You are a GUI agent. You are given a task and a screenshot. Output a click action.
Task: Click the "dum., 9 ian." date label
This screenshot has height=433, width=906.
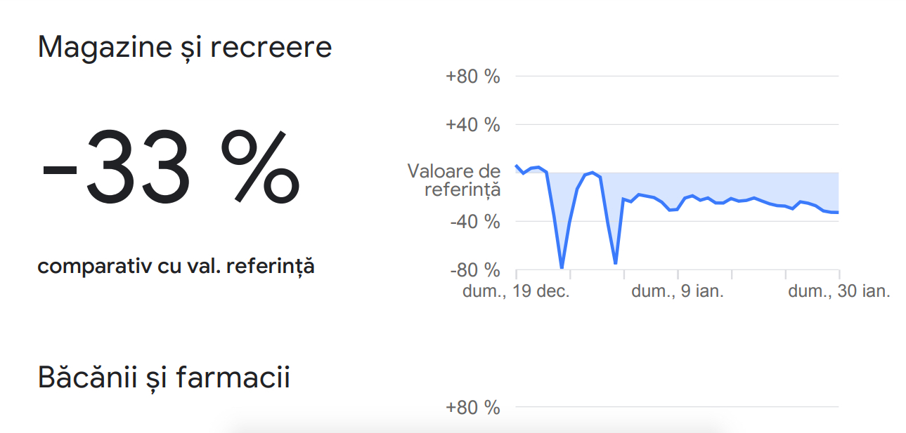[678, 291]
